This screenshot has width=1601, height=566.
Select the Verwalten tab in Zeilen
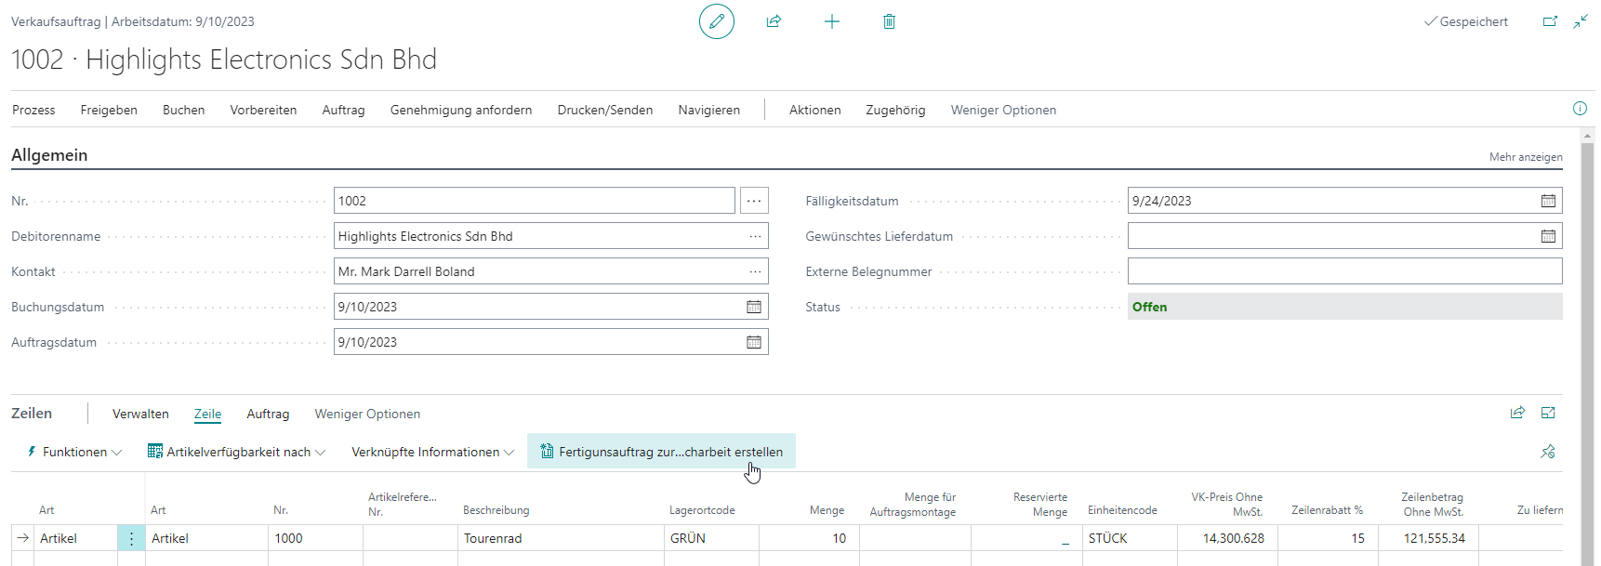point(140,414)
